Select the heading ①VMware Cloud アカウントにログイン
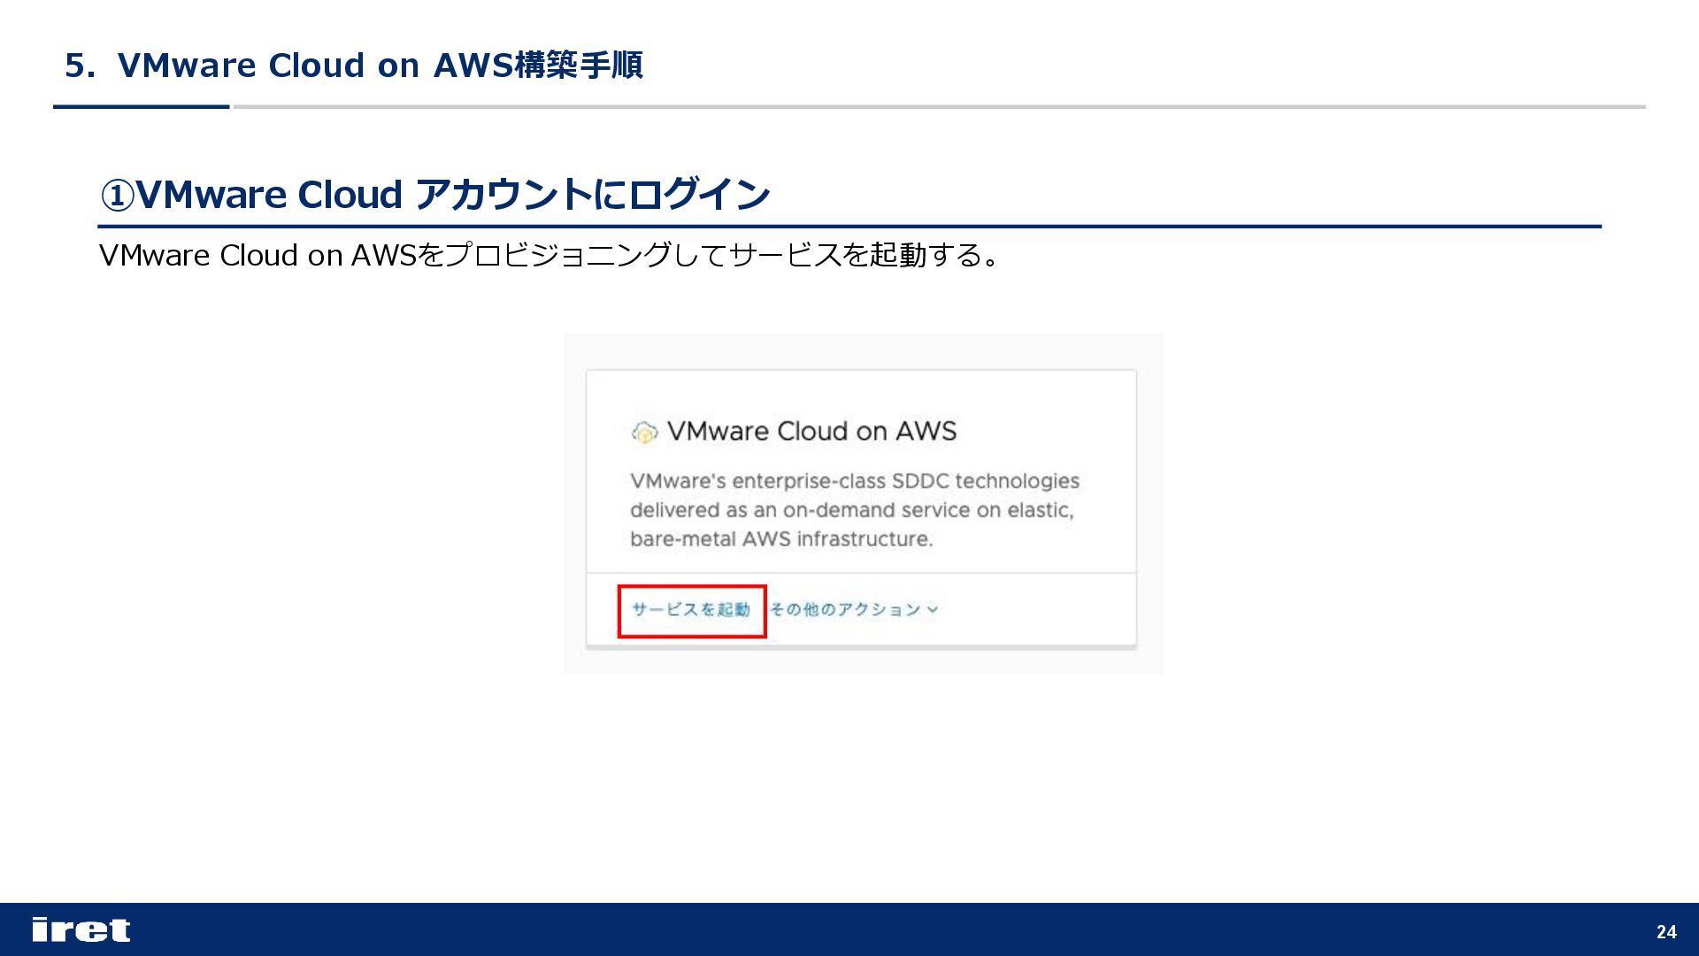This screenshot has width=1699, height=956. pyautogui.click(x=434, y=194)
